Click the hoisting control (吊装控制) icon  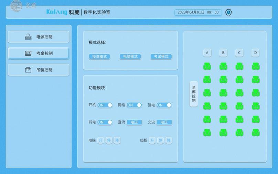[28, 70]
